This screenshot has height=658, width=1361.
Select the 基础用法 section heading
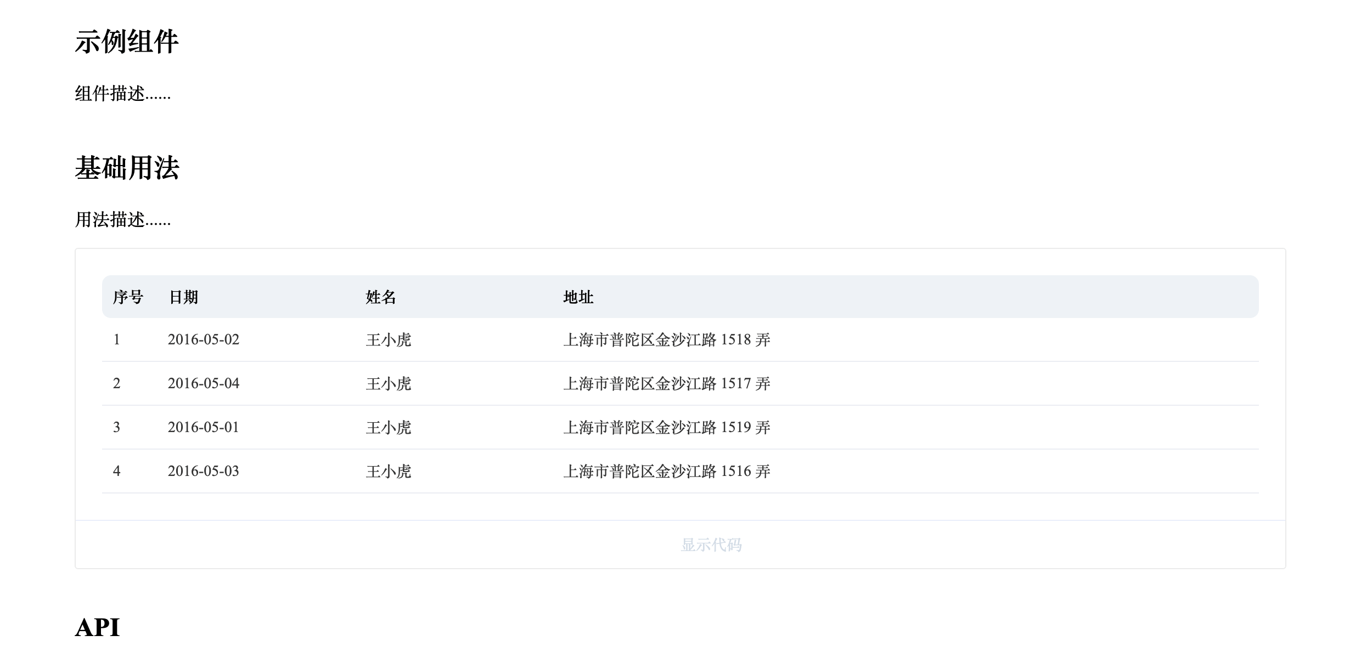point(127,170)
